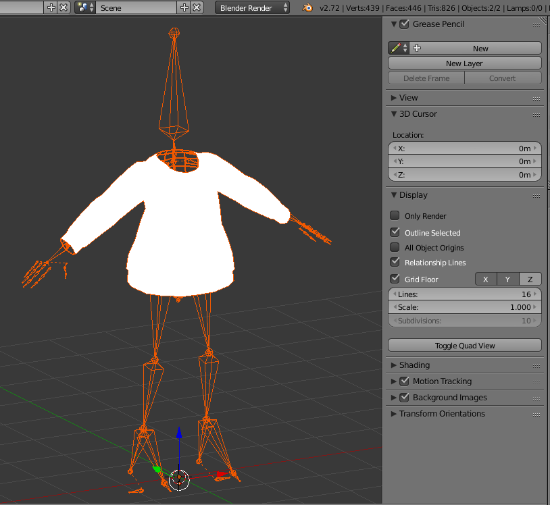The width and height of the screenshot is (550, 505).
Task: Expand the Shading panel
Action: [394, 365]
